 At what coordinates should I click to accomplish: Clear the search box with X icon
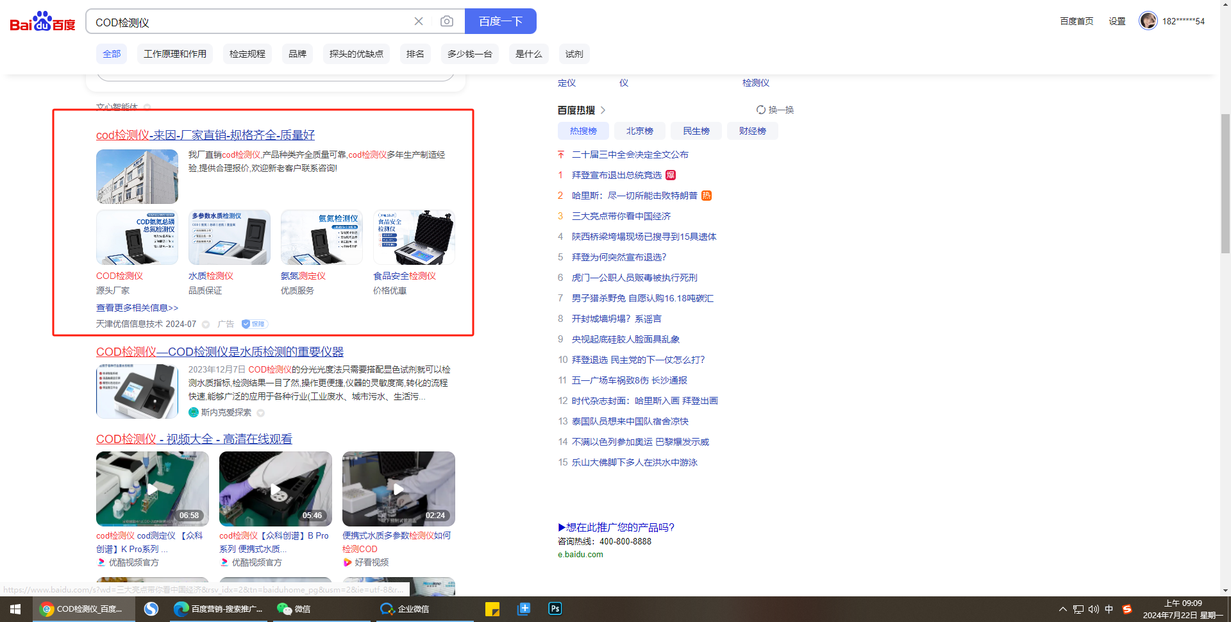click(x=419, y=22)
